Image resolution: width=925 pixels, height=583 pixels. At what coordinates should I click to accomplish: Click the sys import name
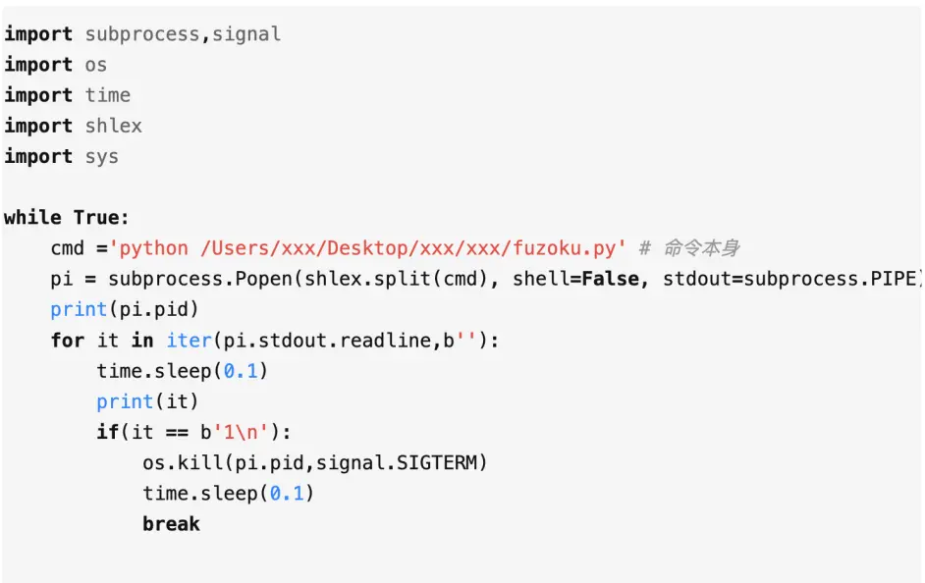coord(101,157)
